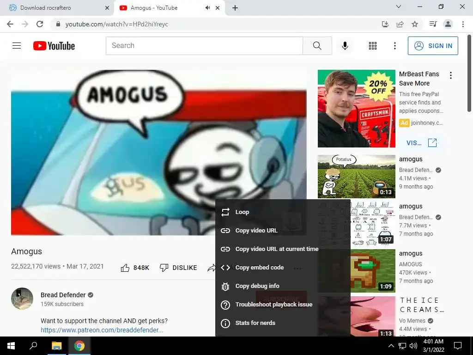The width and height of the screenshot is (473, 355).
Task: Open Windows taskbar search
Action: (33, 346)
